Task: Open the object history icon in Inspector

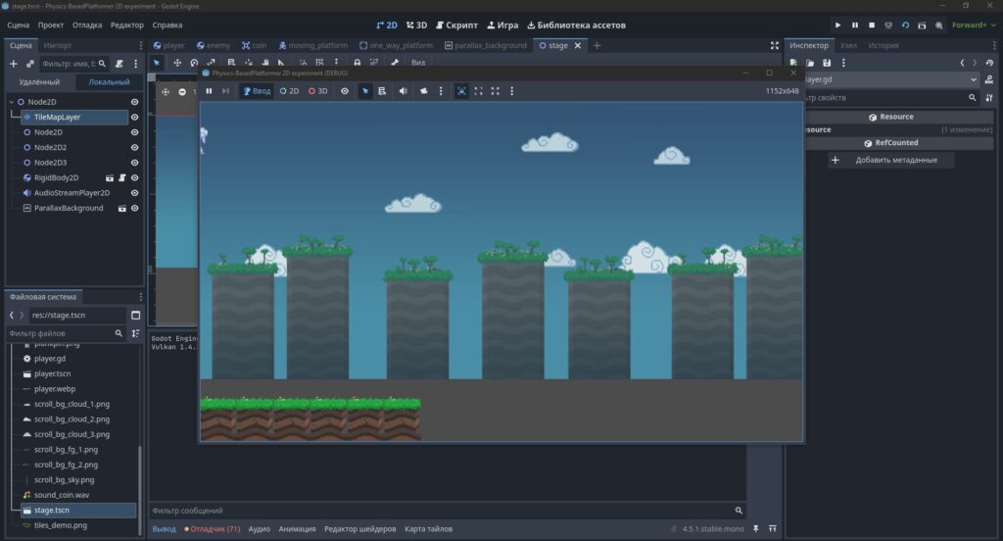Action: tap(989, 63)
